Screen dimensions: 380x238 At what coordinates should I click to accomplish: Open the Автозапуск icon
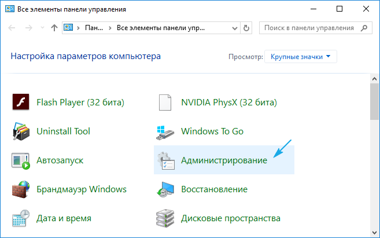[21, 160]
